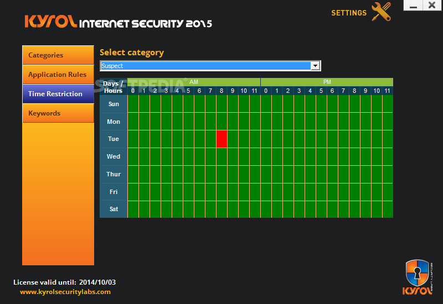Click the Tue row header
Image resolution: width=443 pixels, height=304 pixels.
coord(114,139)
